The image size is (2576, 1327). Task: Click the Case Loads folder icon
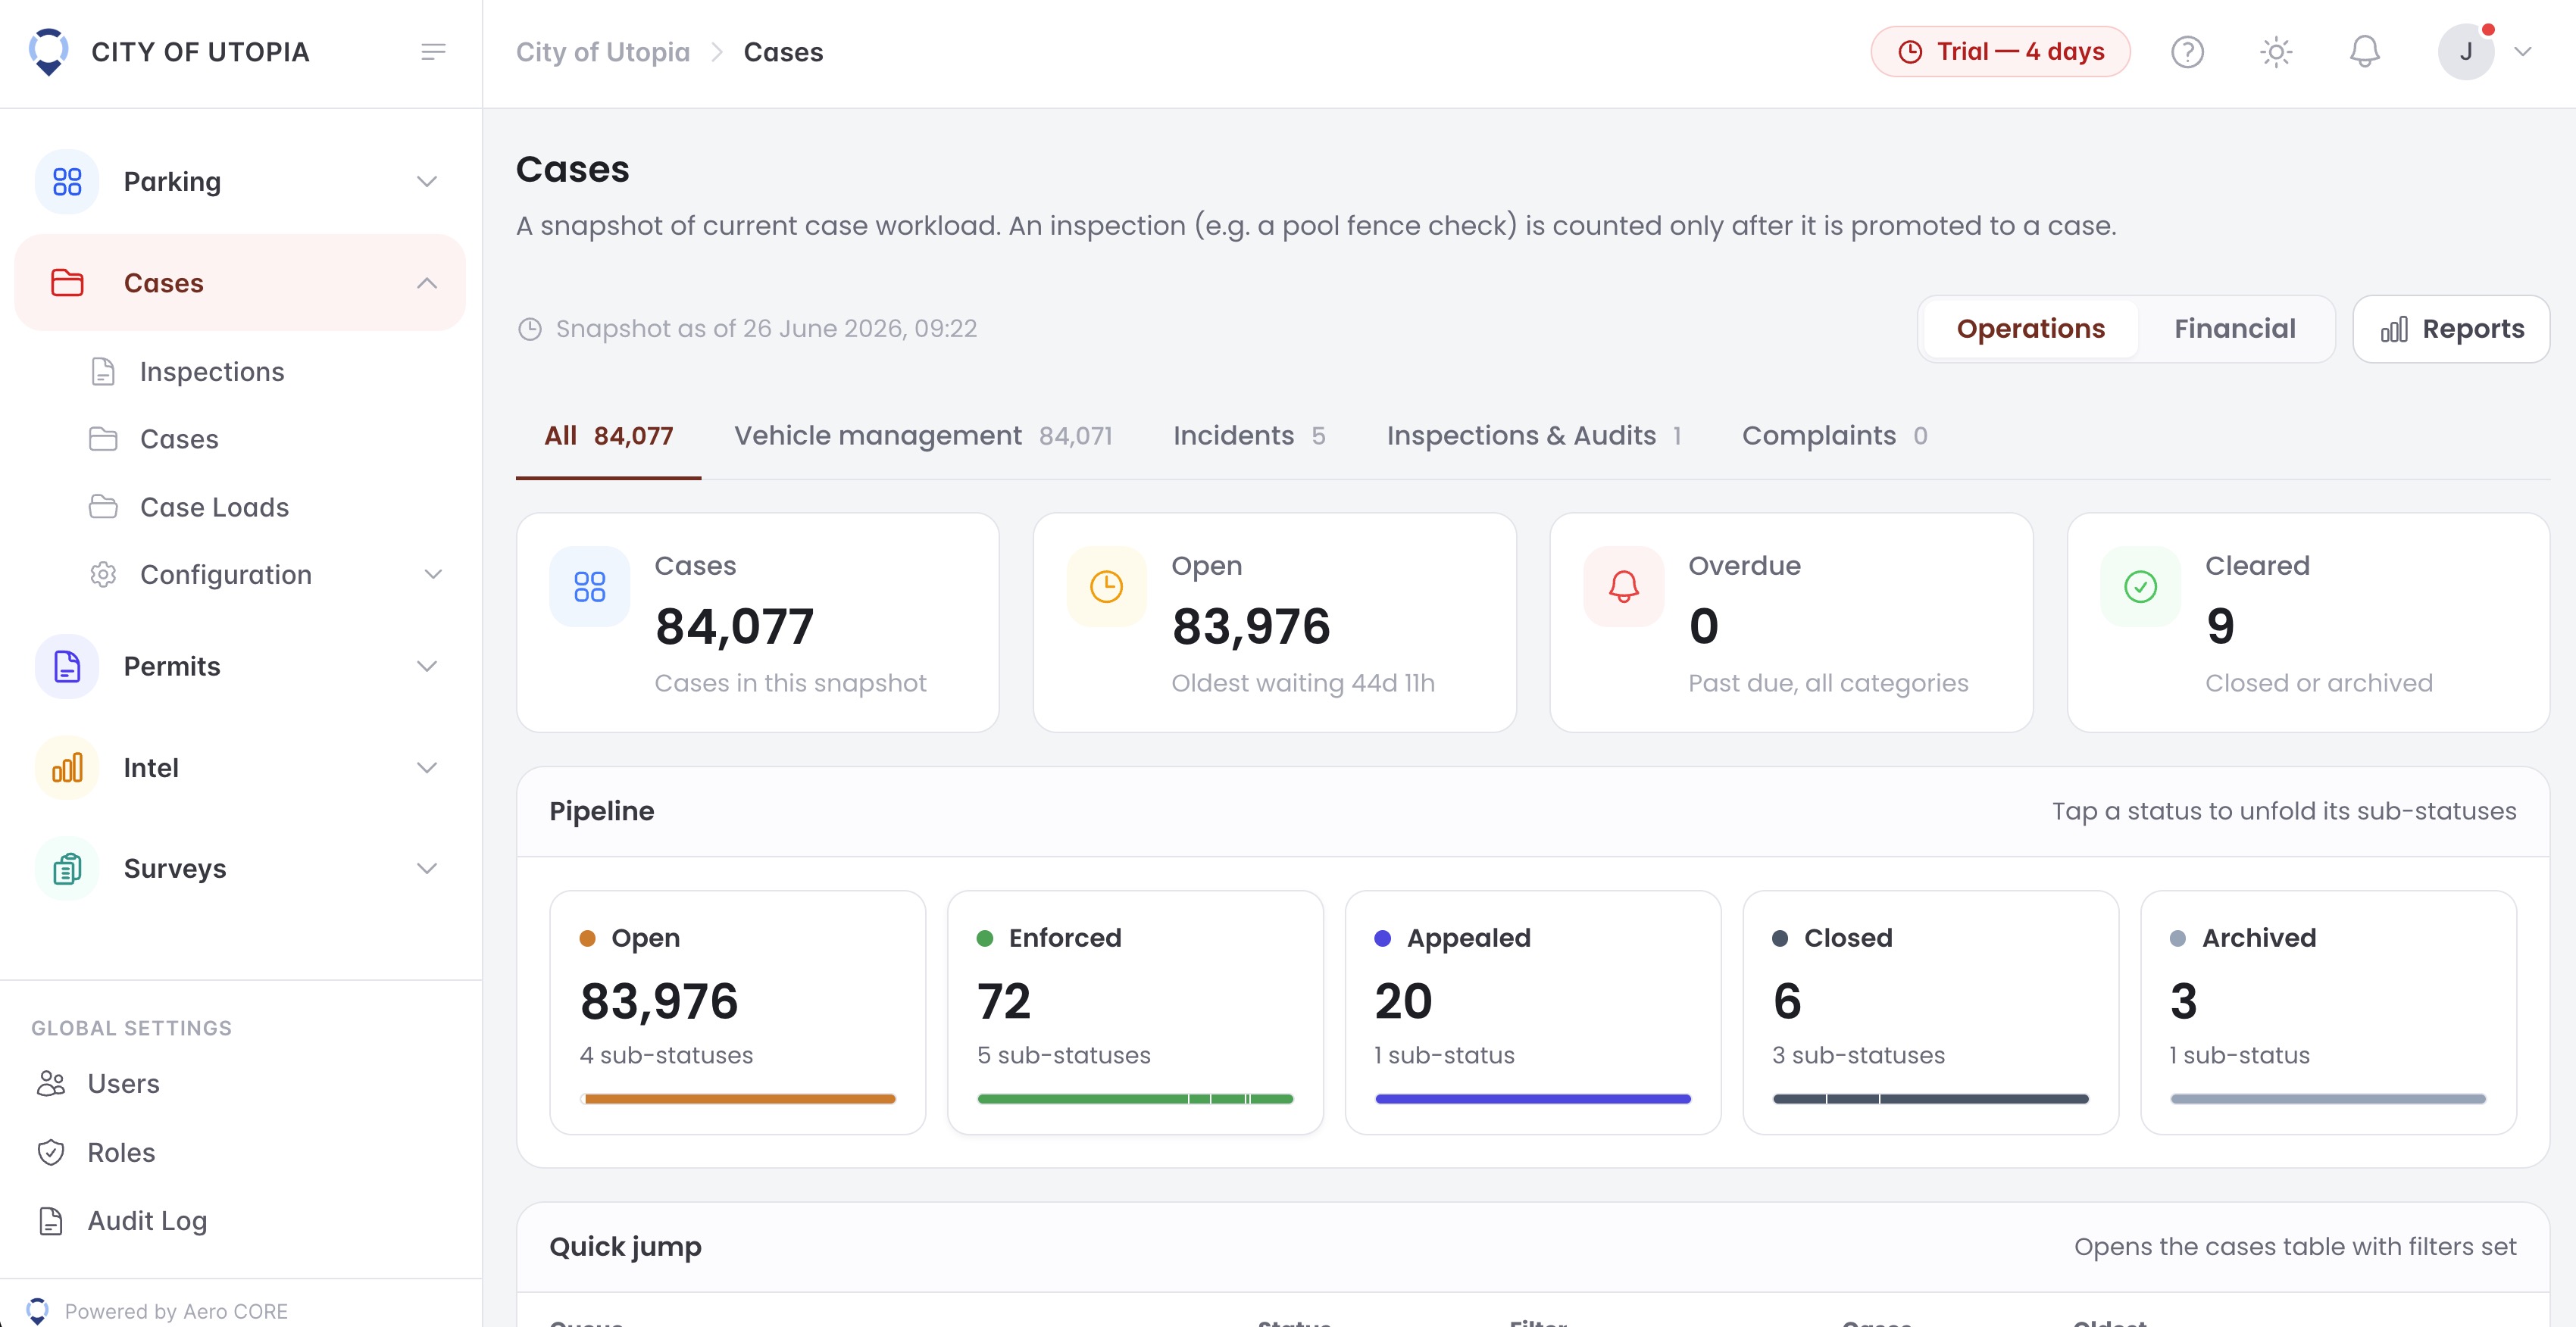[x=103, y=507]
